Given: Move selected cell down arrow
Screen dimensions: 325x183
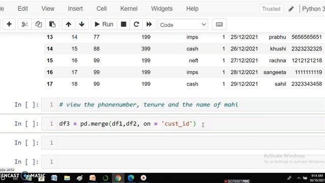Looking at the screenshot, I should tap(82, 24).
